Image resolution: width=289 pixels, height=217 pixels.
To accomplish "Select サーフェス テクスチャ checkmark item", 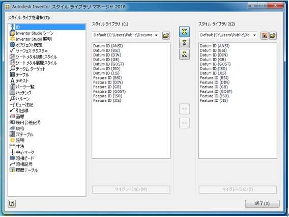I will point(28,51).
